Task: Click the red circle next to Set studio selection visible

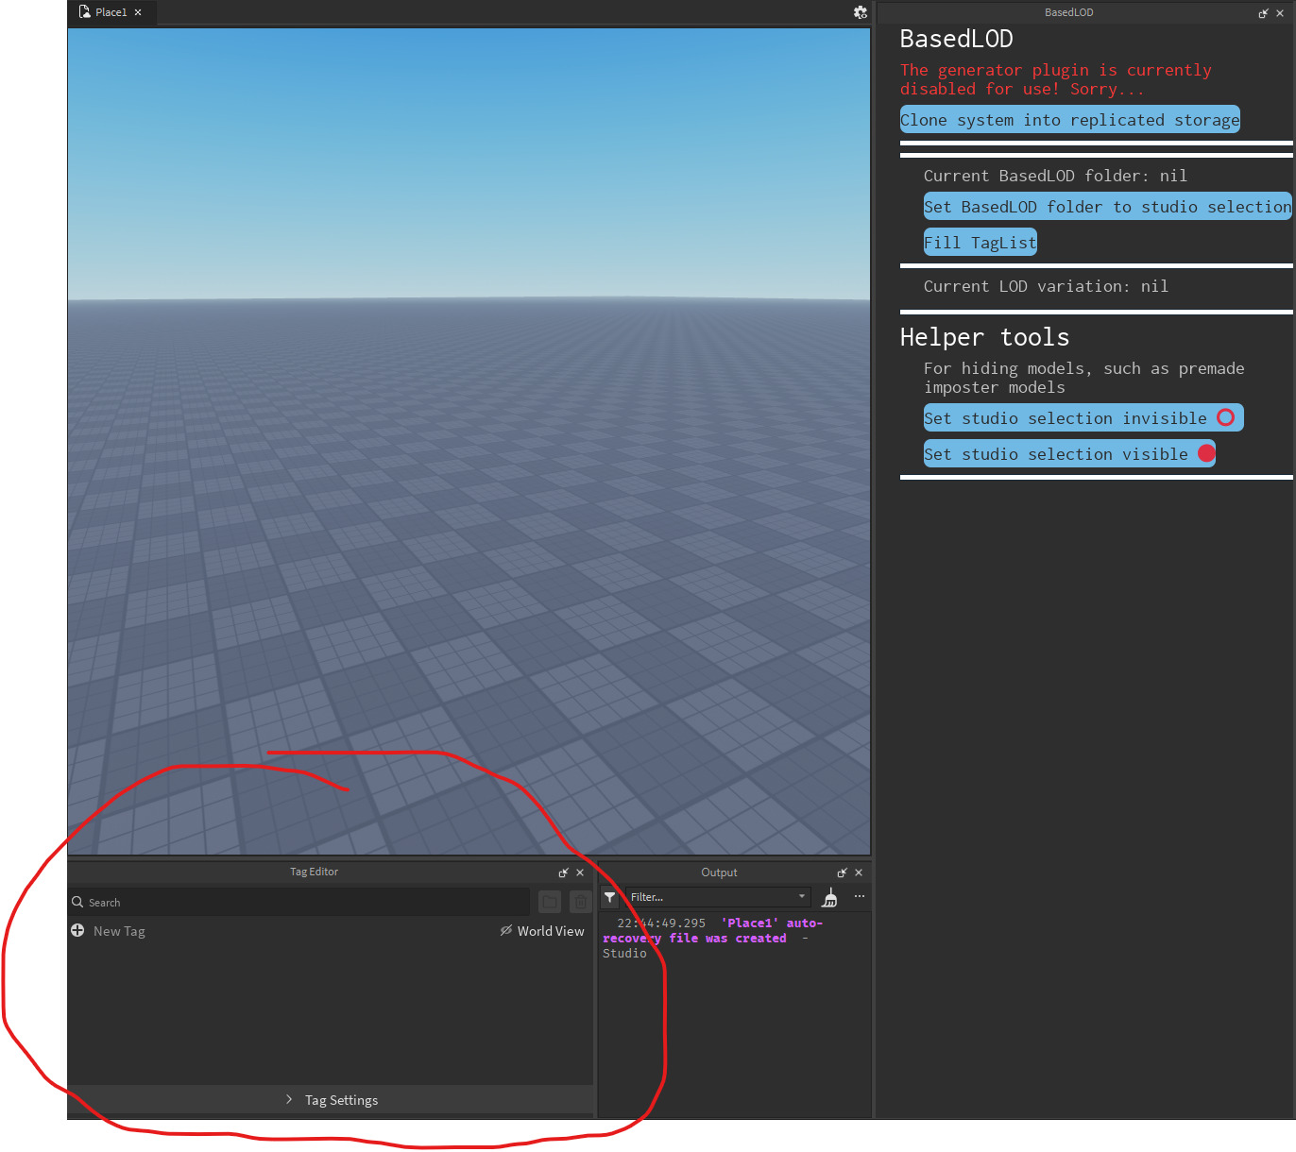Action: point(1205,453)
